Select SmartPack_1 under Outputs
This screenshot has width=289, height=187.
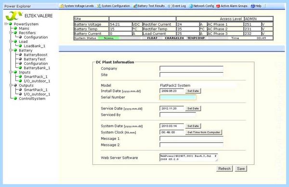pyautogui.click(x=36, y=90)
